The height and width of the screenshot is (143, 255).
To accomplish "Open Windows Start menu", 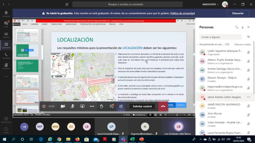I will click(5, 139).
